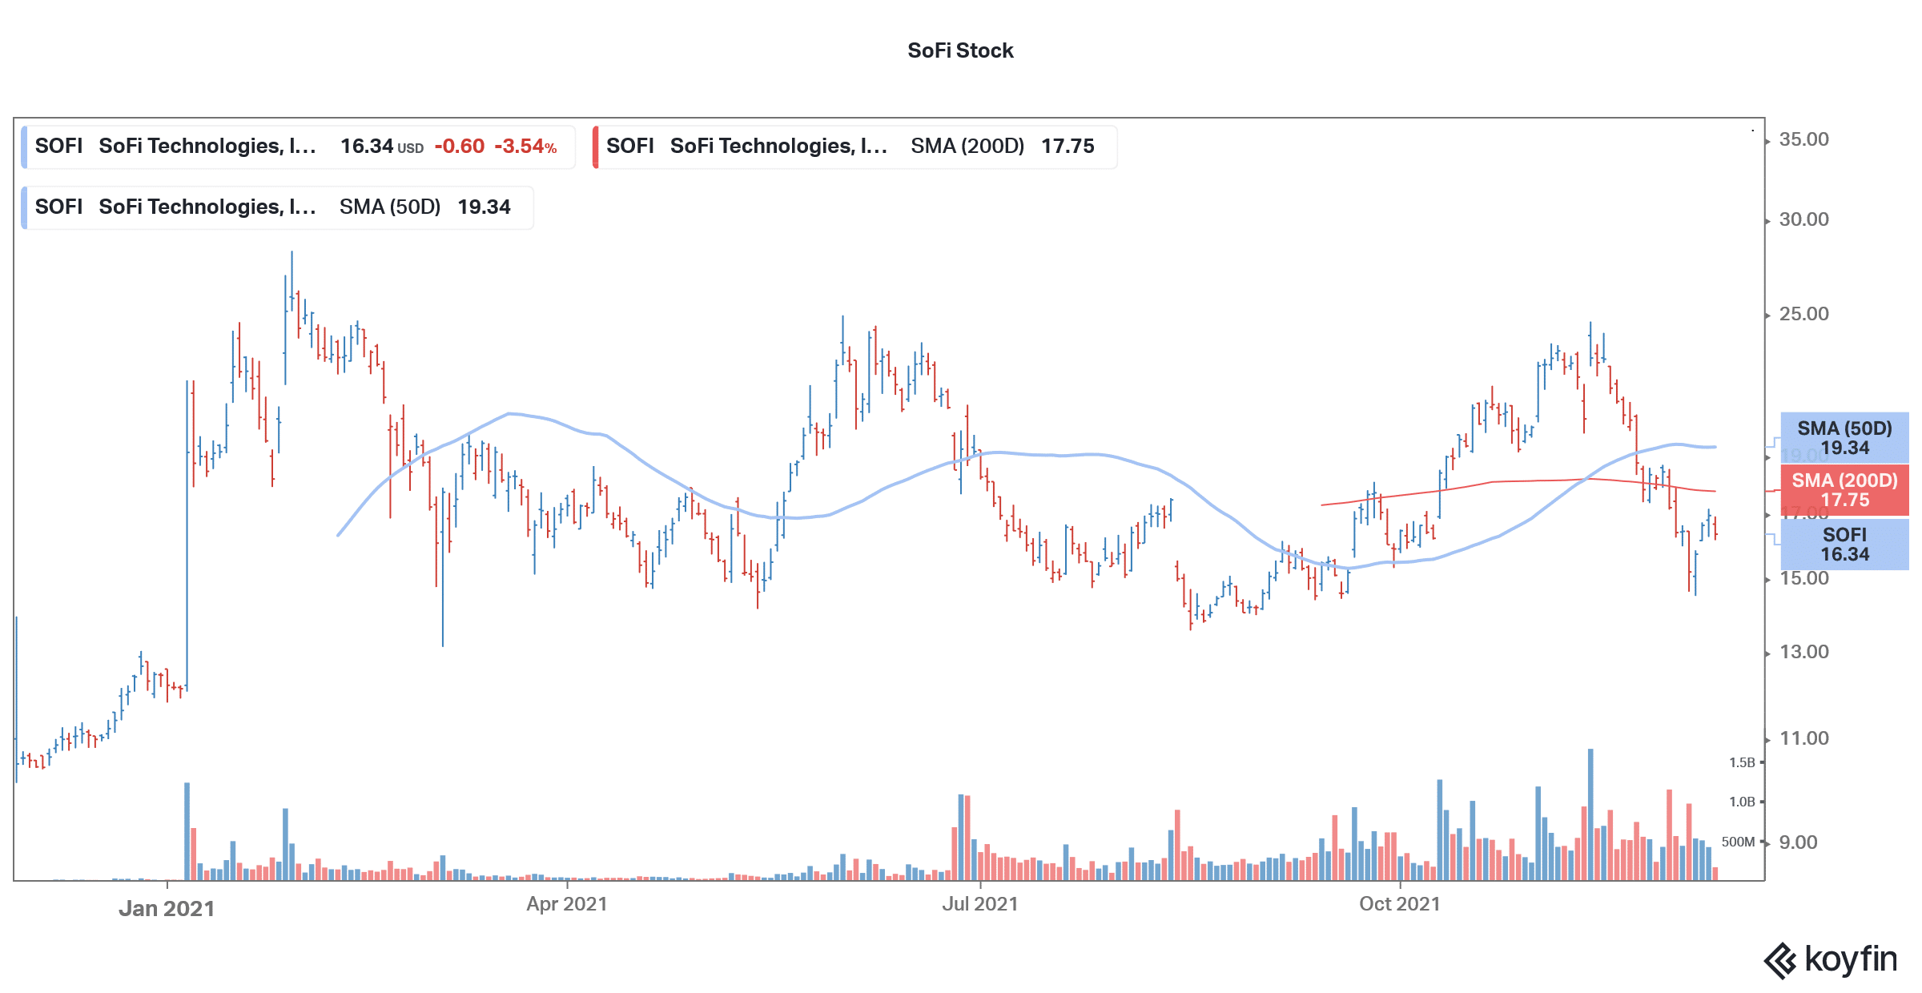The width and height of the screenshot is (1922, 993).
Task: Click the 500M volume axis label
Action: point(1738,842)
